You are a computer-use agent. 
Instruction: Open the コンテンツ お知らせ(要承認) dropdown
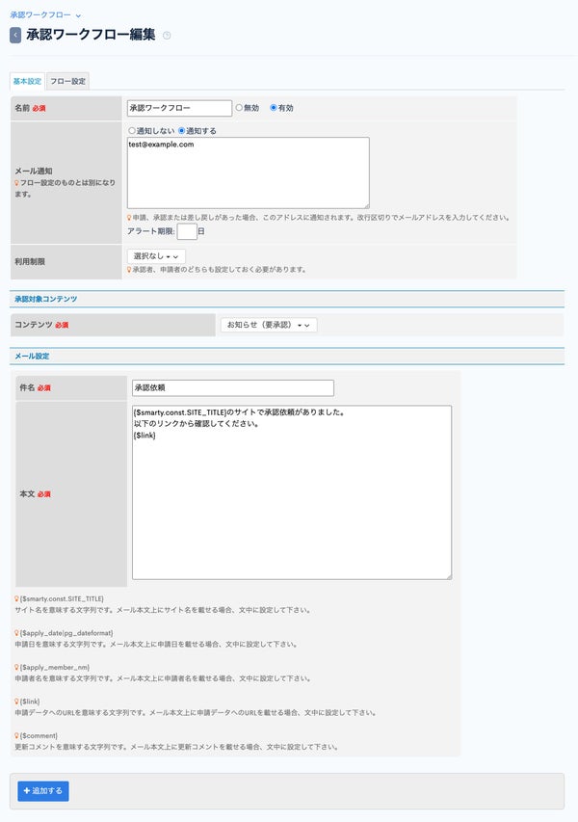[x=269, y=325]
